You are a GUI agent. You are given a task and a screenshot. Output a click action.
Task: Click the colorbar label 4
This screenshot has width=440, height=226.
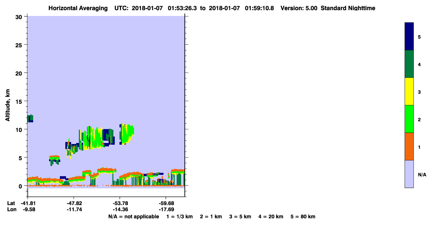[419, 64]
